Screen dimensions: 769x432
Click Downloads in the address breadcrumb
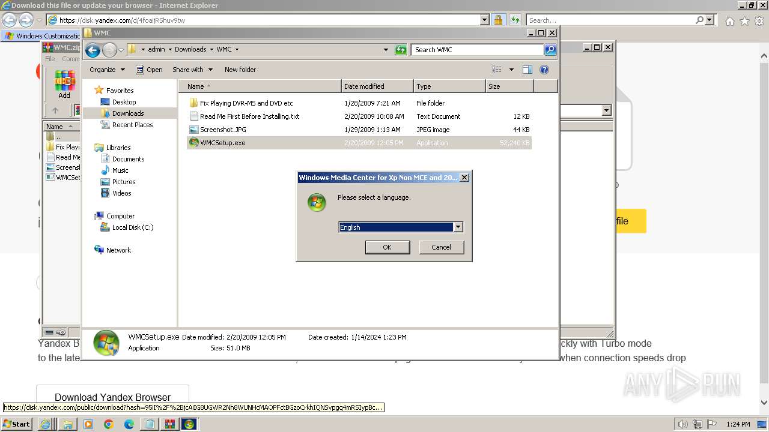[x=190, y=49]
